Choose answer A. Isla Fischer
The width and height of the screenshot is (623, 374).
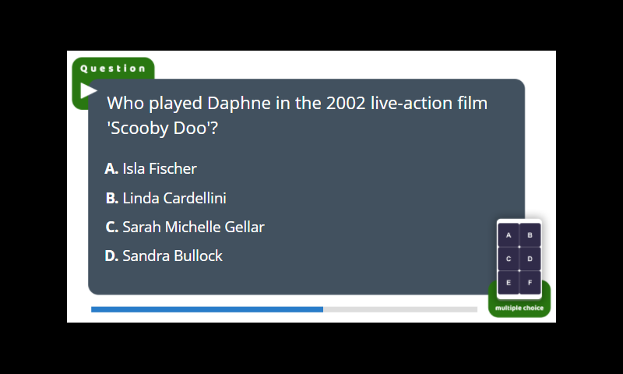(x=150, y=168)
